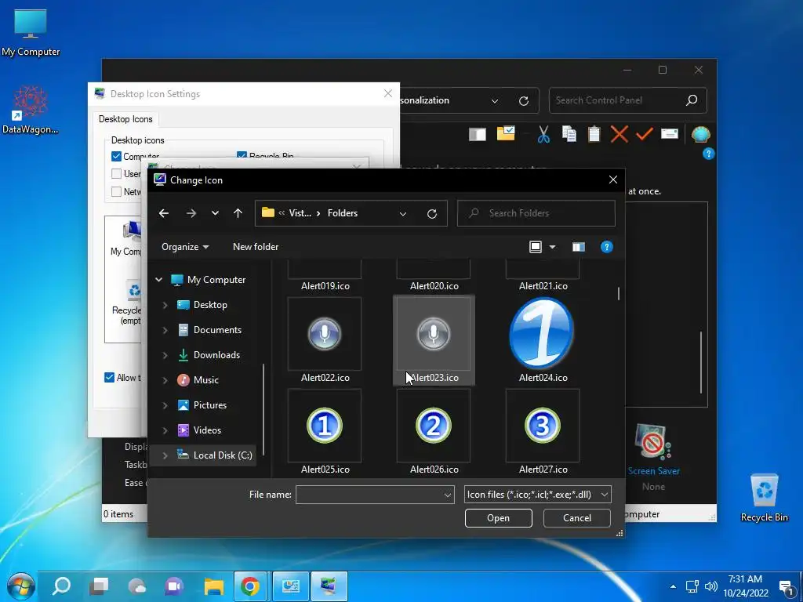Viewport: 803px width, 602px height.
Task: Click the Paste clipboard icon in Control Panel
Action: [x=594, y=134]
